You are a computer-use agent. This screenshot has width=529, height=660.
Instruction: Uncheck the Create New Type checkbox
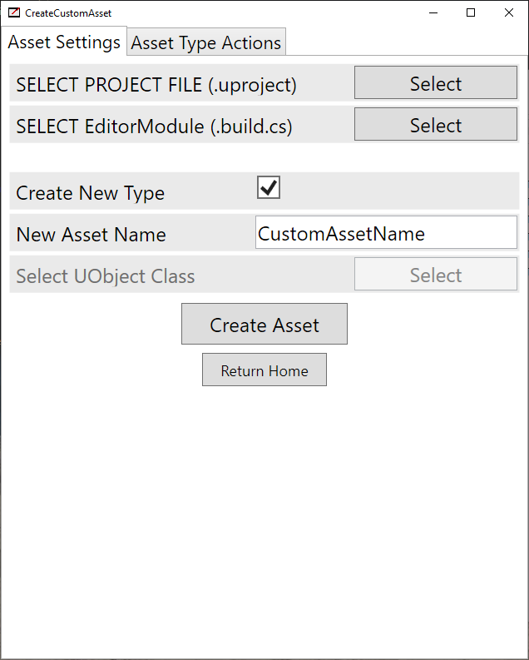269,187
